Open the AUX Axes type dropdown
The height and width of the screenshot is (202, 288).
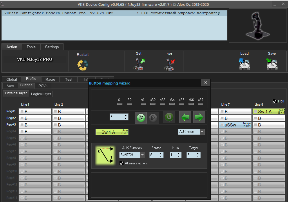pos(202,132)
